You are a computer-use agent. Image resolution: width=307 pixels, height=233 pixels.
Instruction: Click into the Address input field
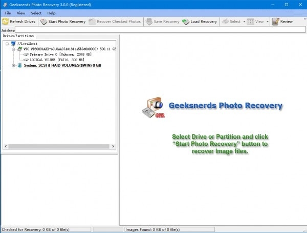pyautogui.click(x=160, y=30)
